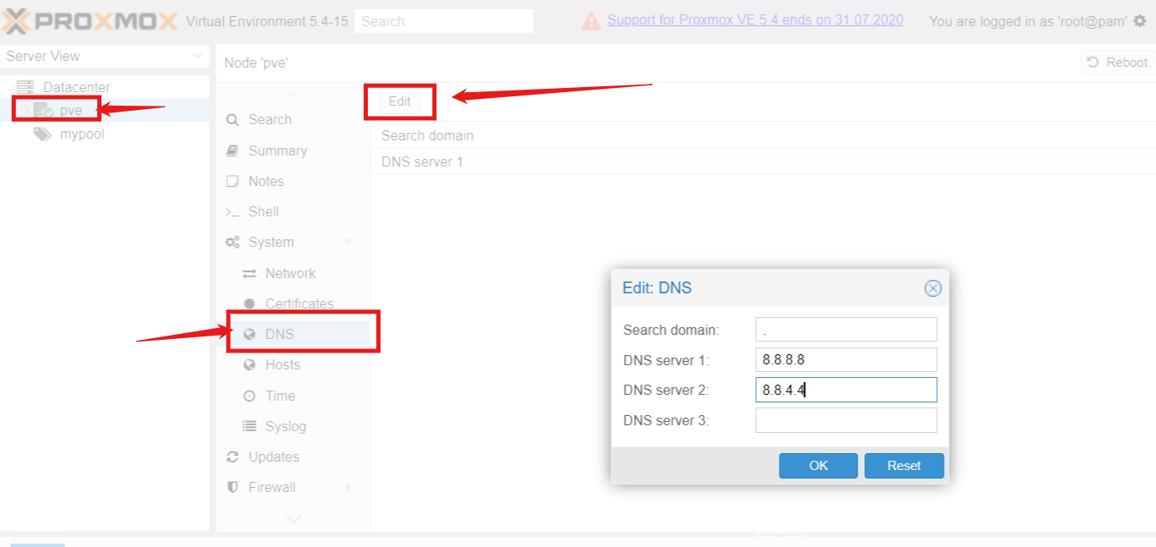Click the DNS server 3 input field

click(846, 420)
